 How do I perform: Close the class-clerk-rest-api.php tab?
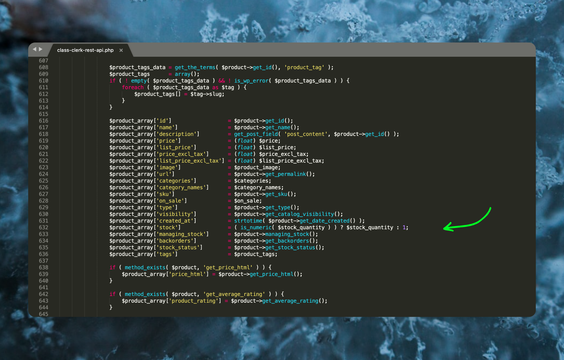(121, 50)
